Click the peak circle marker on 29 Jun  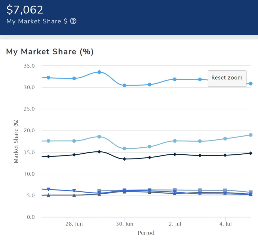coord(100,72)
